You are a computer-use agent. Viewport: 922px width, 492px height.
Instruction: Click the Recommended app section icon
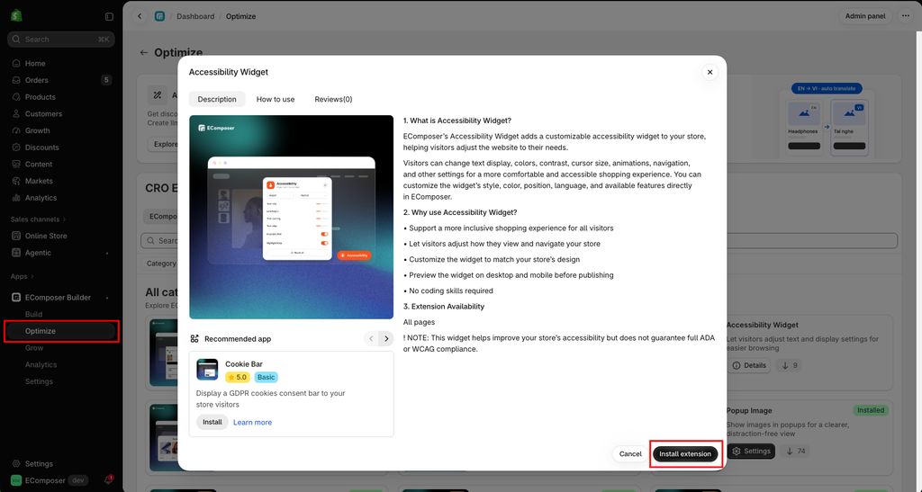[x=194, y=339]
